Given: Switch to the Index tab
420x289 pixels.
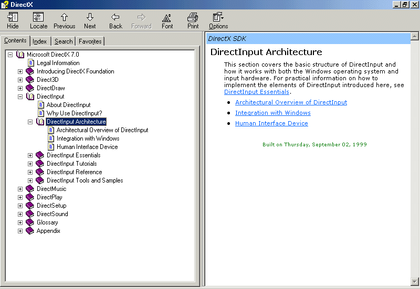Looking at the screenshot, I should tap(39, 41).
